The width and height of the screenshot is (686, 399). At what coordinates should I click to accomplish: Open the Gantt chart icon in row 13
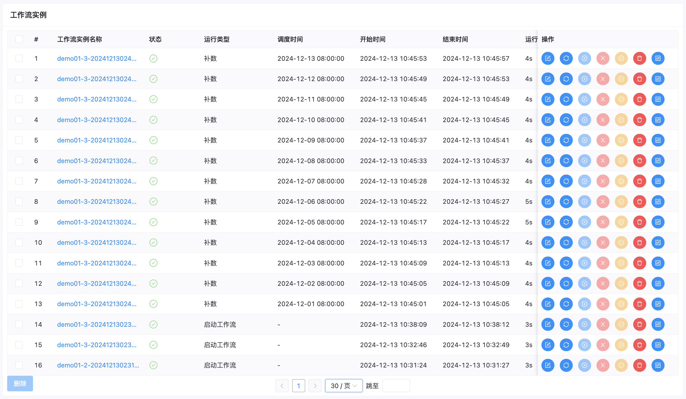[x=658, y=304]
